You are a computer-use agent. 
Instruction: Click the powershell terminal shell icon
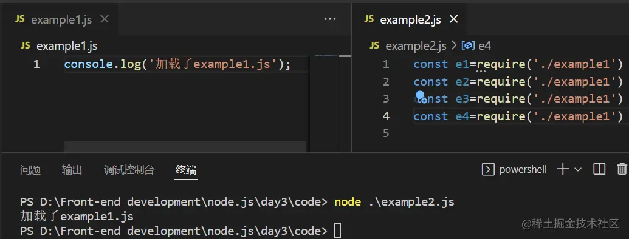pyautogui.click(x=487, y=169)
